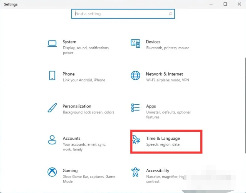The height and width of the screenshot is (193, 246).
Task: Open the Devices title text
Action: coord(153,42)
